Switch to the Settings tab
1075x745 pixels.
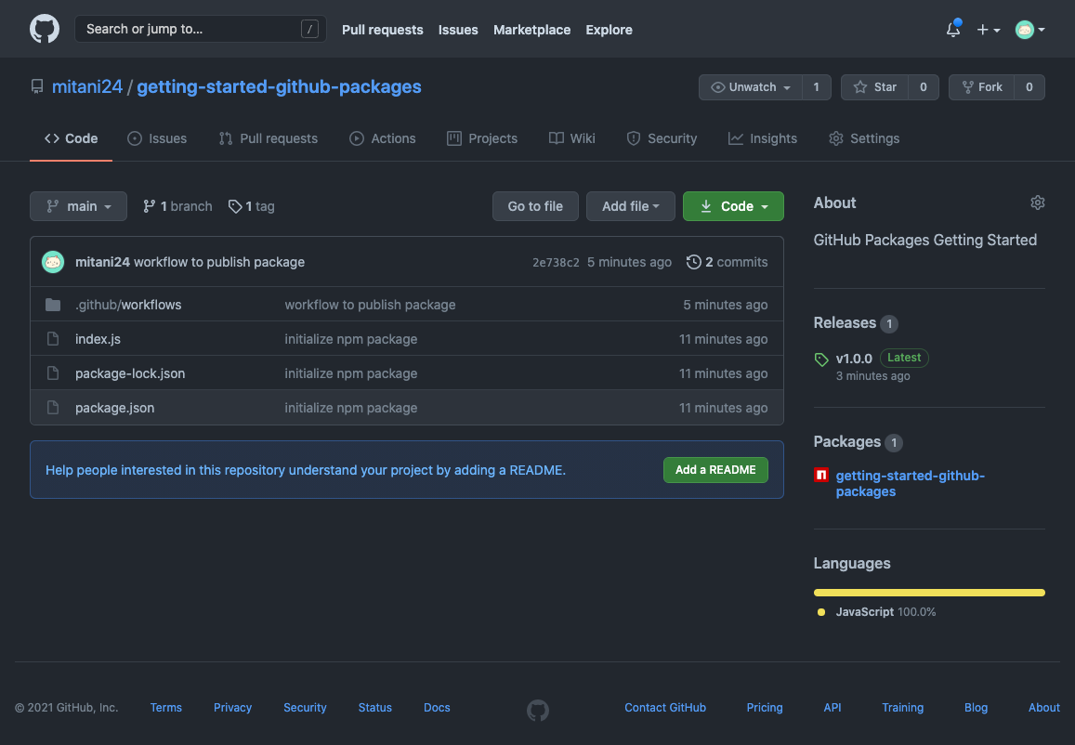(x=864, y=138)
